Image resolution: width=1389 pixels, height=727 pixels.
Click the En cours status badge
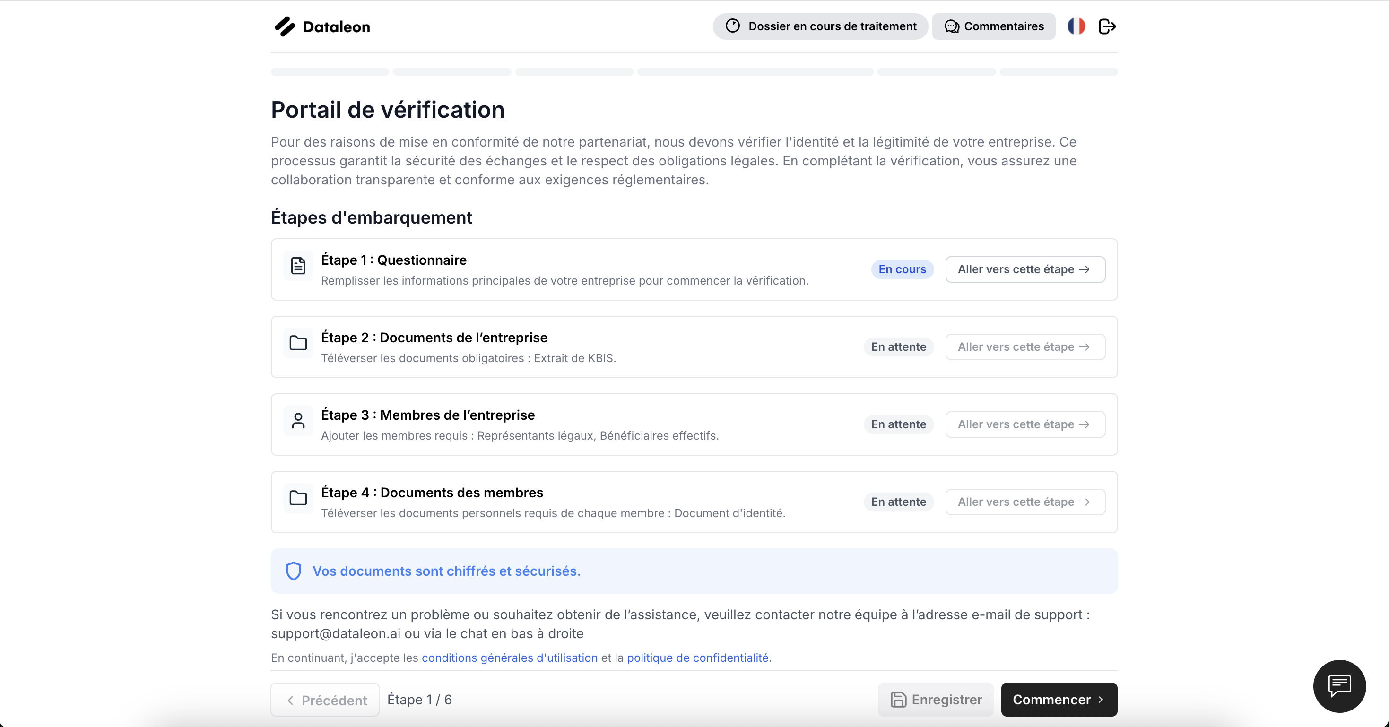(x=902, y=269)
